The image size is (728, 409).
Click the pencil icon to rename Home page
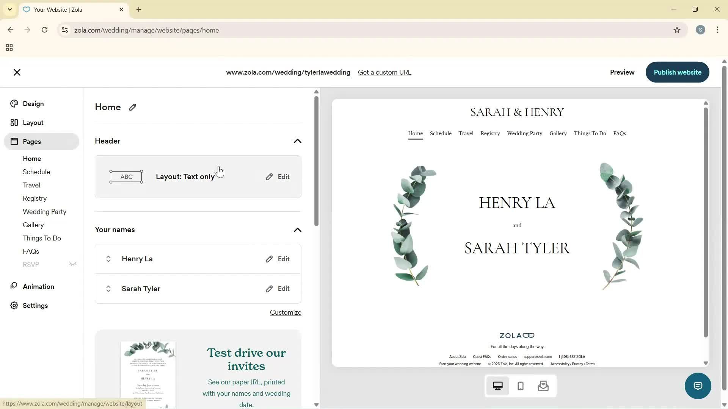pos(132,107)
